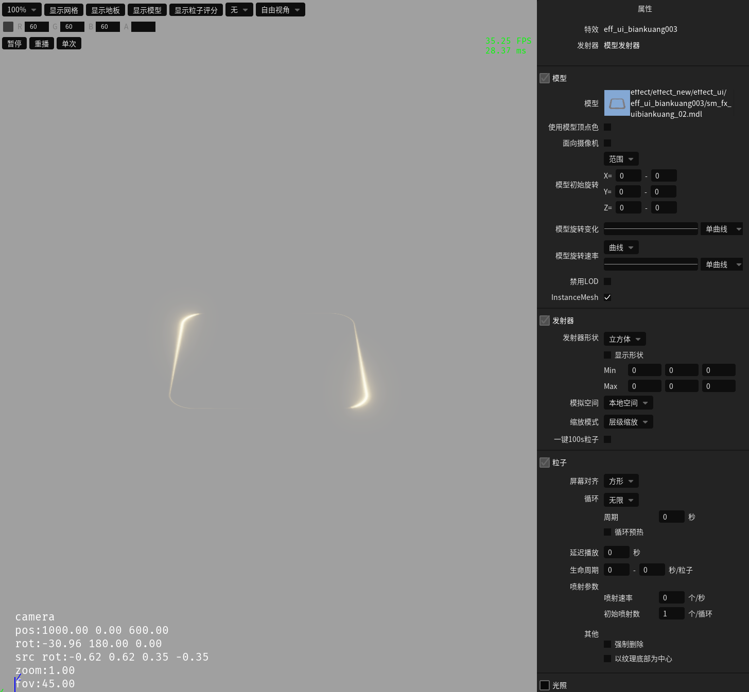Screen dimensions: 749x692
Task: Click the 生命周期 minimum field
Action: coord(617,570)
